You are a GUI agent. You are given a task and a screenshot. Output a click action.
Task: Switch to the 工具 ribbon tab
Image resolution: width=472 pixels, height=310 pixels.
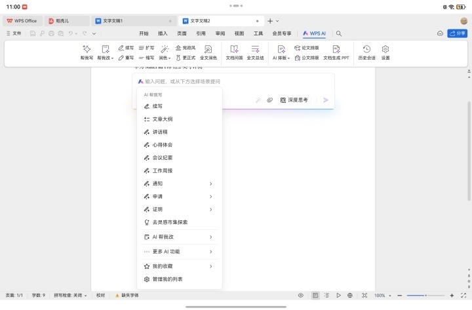258,33
